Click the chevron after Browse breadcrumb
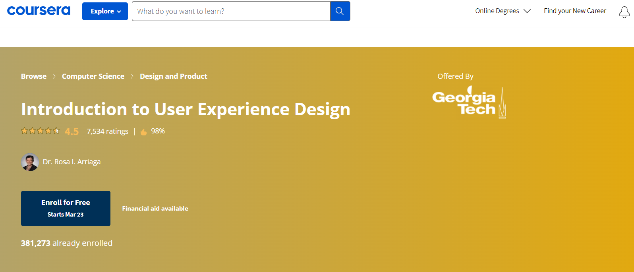The height and width of the screenshot is (272, 634). (54, 76)
